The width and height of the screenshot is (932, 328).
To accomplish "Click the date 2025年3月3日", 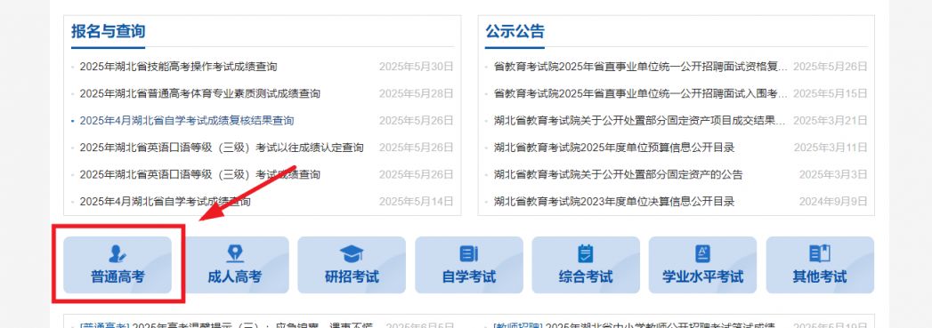I will pyautogui.click(x=833, y=174).
